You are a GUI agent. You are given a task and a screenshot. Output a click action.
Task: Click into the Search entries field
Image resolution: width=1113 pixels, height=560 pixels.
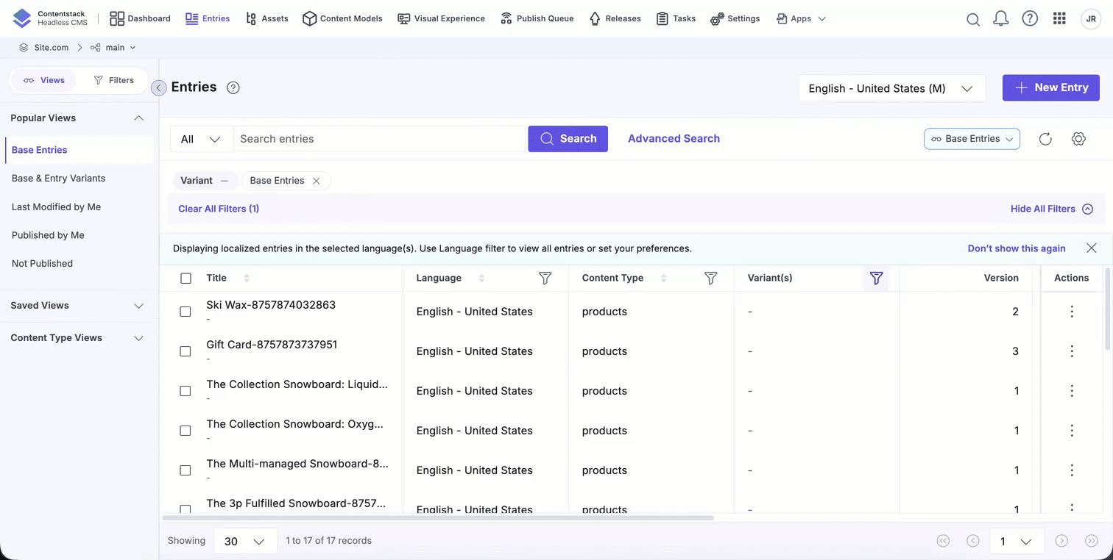click(378, 139)
